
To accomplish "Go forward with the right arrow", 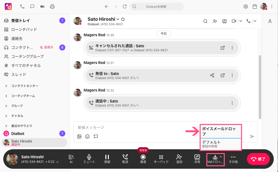I will (116, 6).
